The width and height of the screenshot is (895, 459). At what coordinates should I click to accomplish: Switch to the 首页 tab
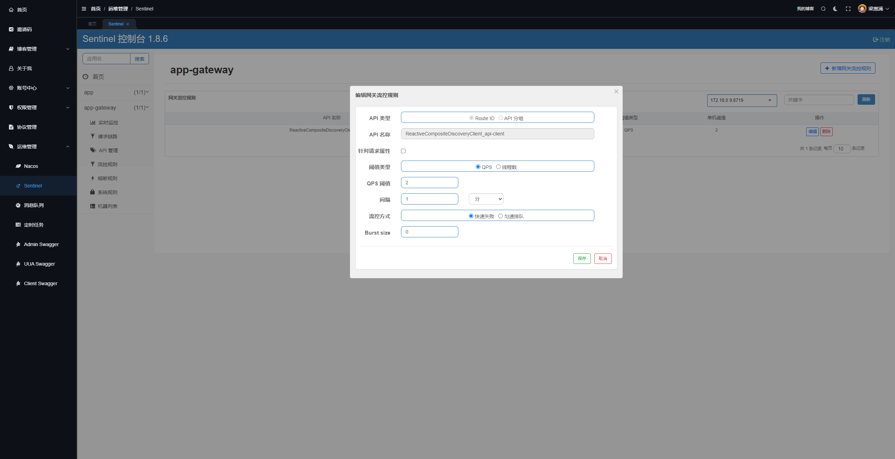point(92,24)
